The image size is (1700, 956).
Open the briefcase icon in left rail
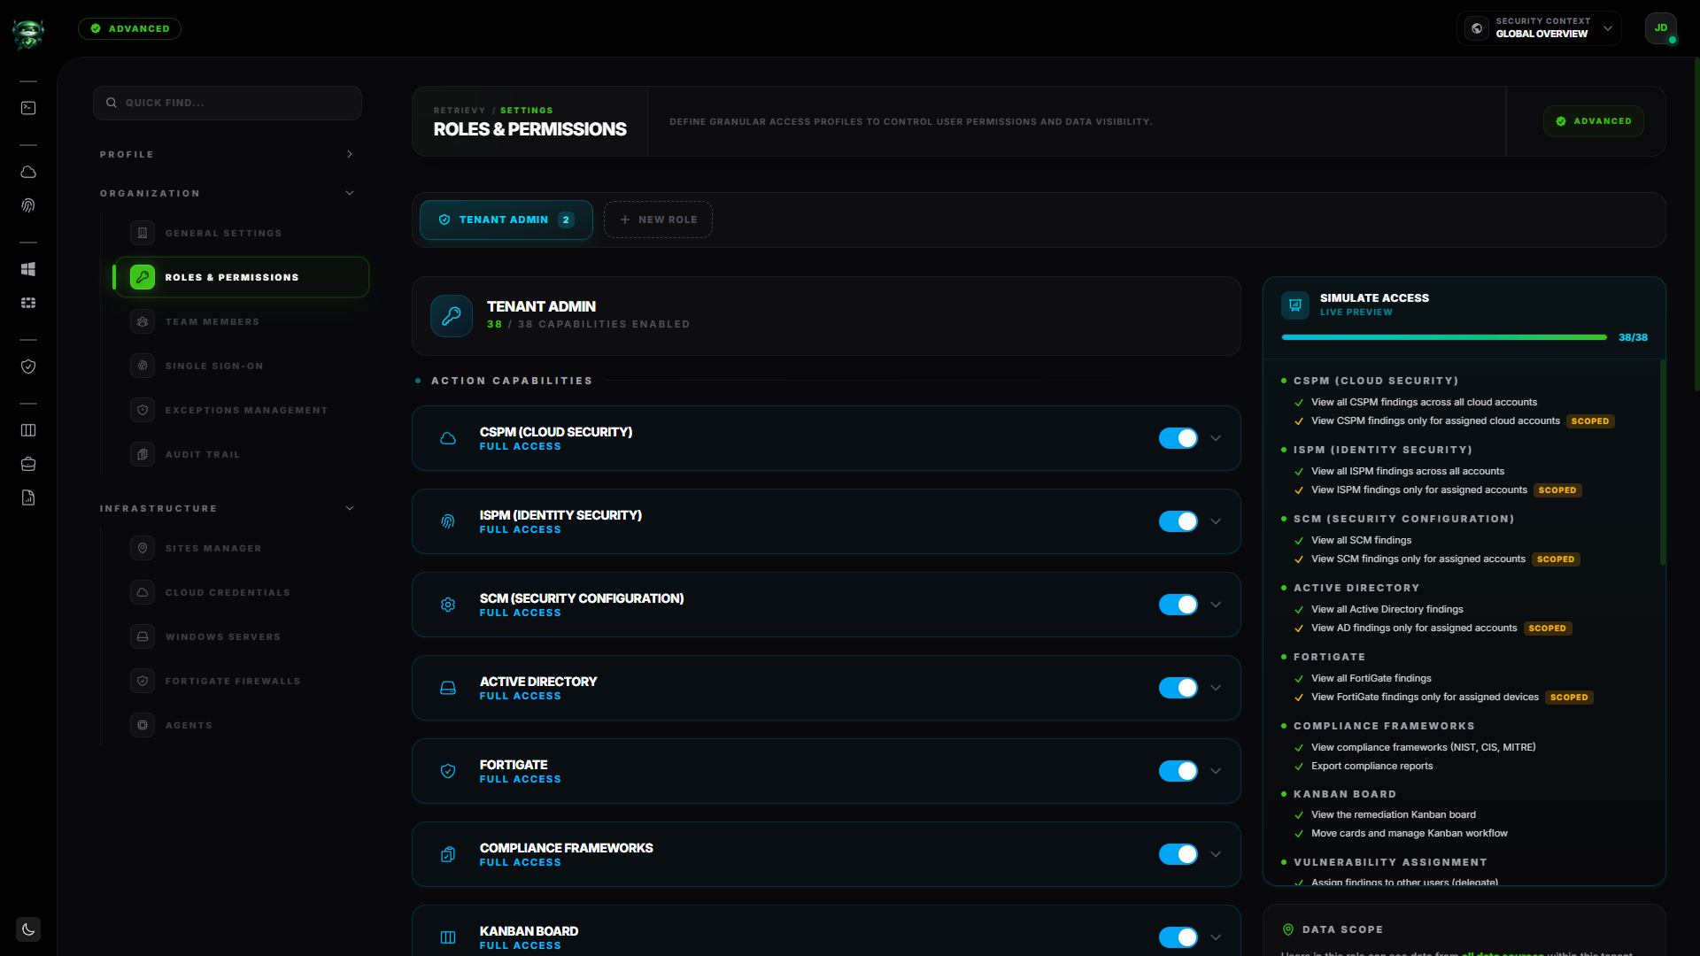(28, 464)
